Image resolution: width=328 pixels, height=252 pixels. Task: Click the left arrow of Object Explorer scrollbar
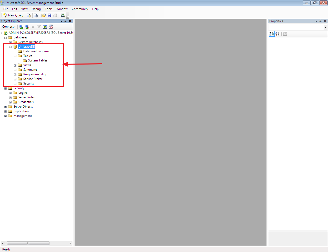point(3,243)
